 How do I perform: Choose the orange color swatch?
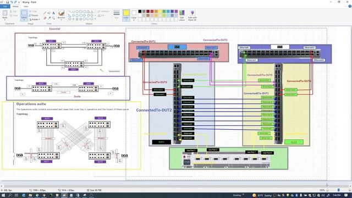click(156, 11)
